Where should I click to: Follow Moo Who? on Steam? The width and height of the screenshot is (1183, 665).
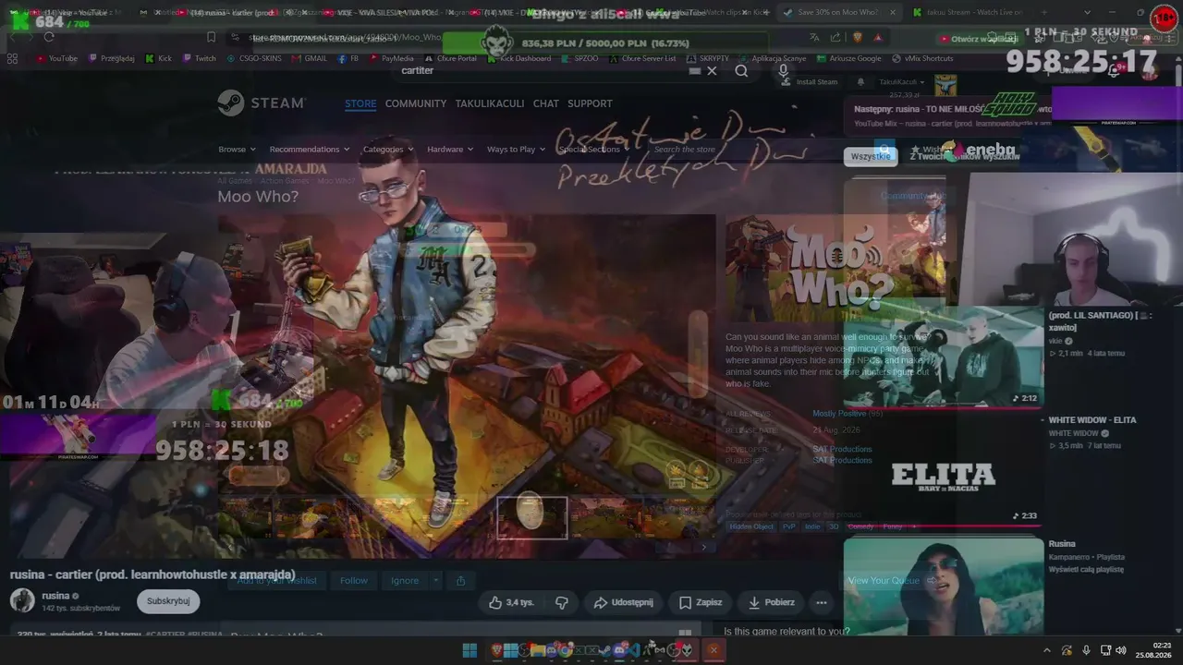tap(354, 580)
